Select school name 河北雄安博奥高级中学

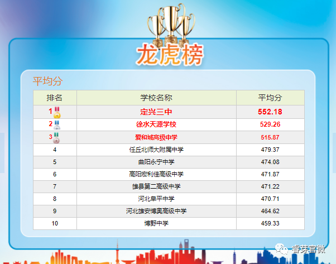156,211
